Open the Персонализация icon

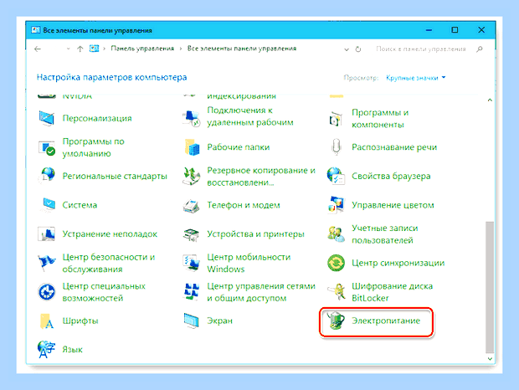pyautogui.click(x=46, y=118)
